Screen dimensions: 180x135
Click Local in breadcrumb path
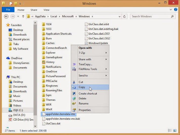54,16
